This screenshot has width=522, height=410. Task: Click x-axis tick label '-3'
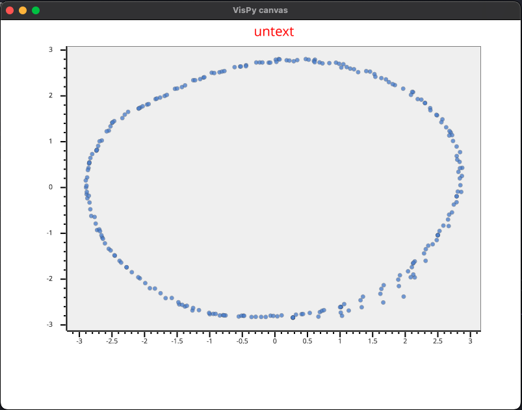pyautogui.click(x=79, y=341)
